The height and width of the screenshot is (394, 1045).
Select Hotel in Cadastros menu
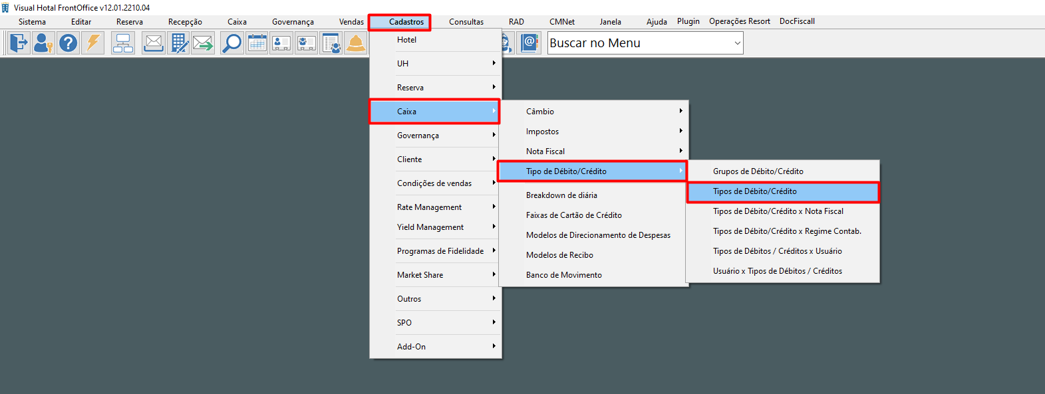tap(436, 40)
